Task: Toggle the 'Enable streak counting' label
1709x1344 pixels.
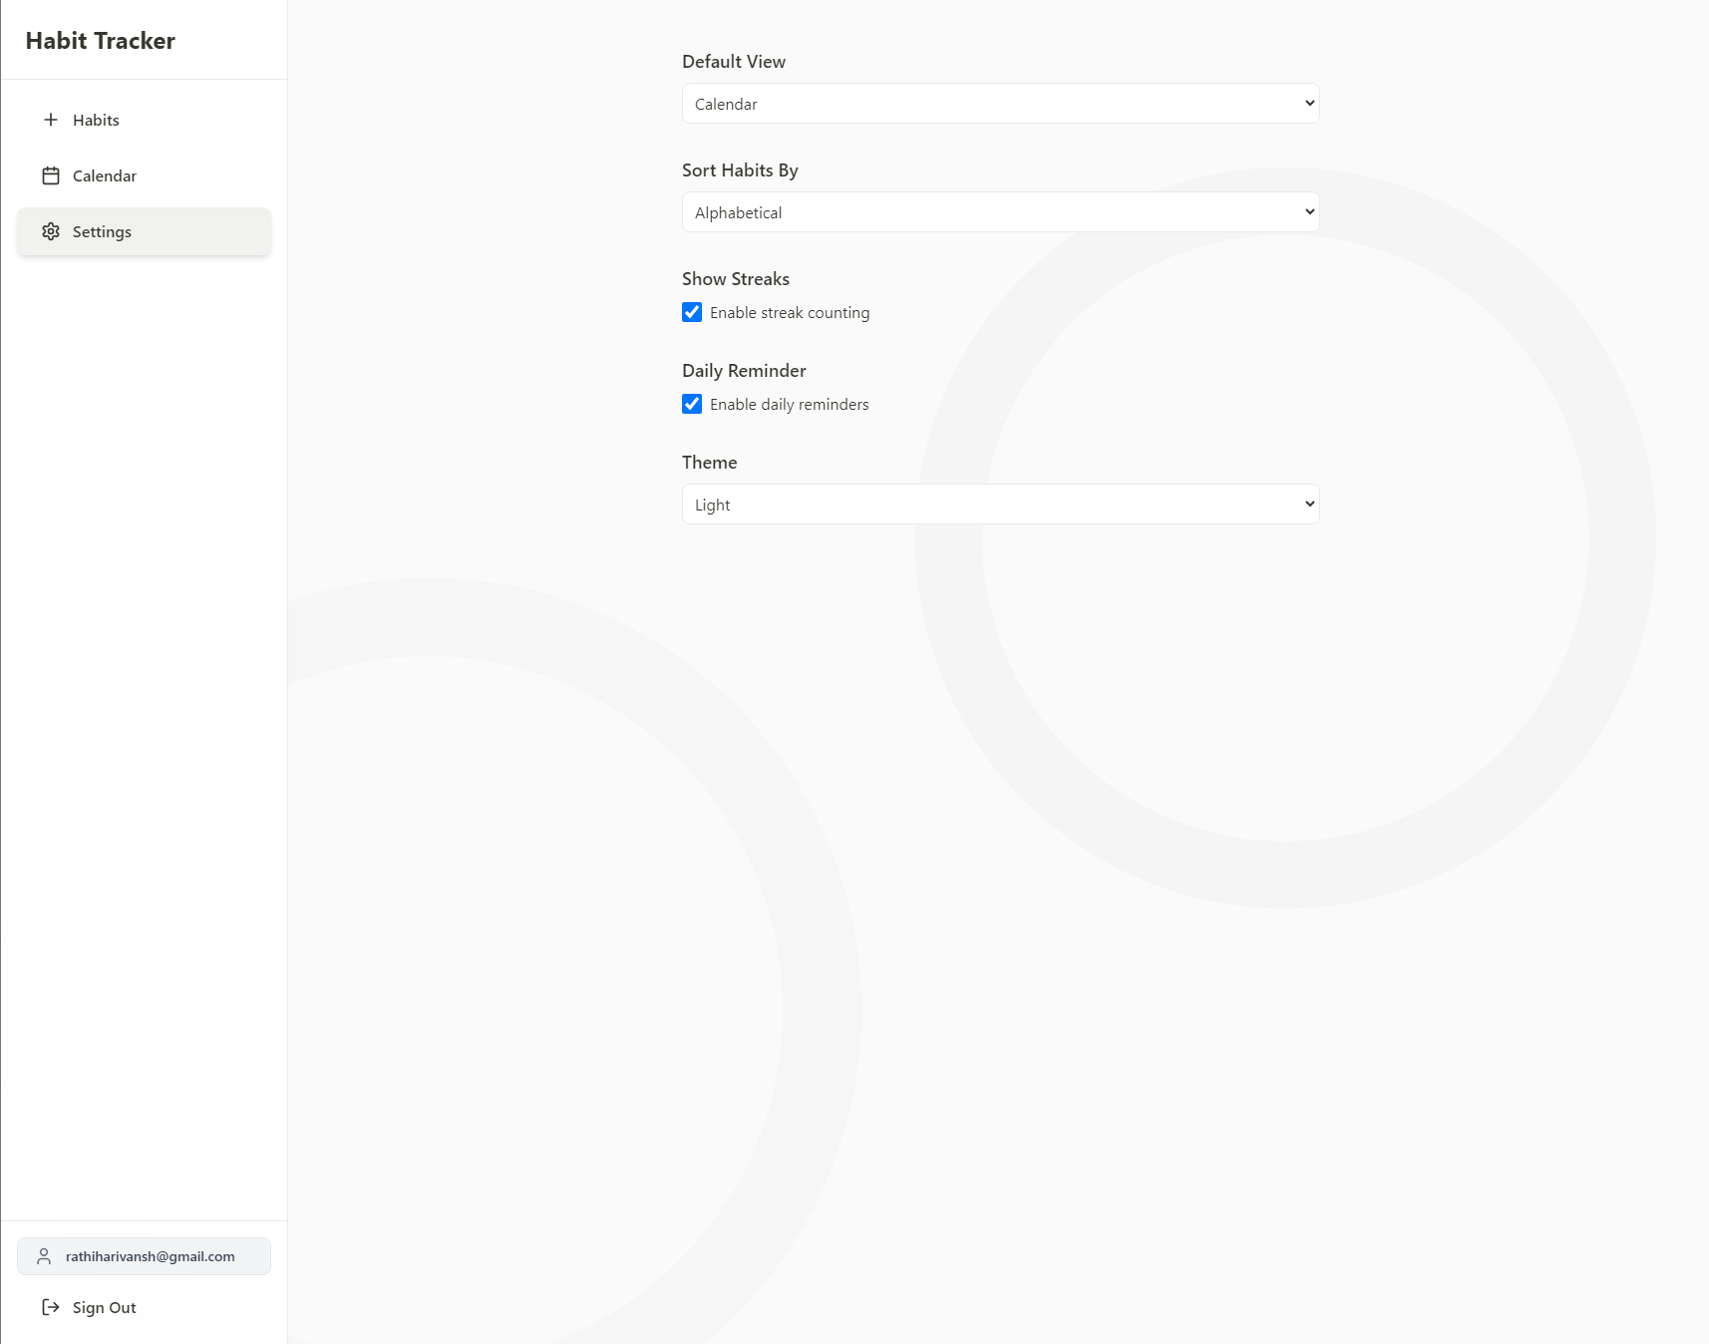Action: click(790, 313)
